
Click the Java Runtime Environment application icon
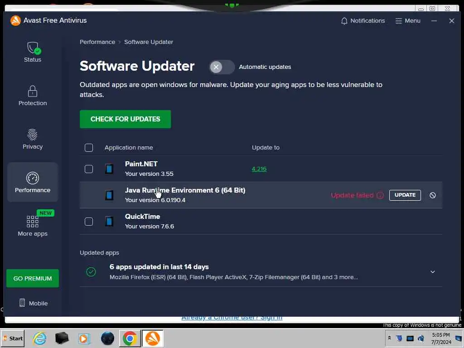tap(109, 195)
